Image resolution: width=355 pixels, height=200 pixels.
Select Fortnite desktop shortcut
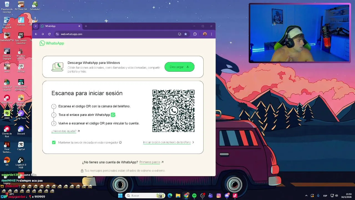coord(21,22)
